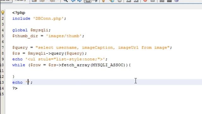Click the 'include' keyword on line 2
The width and height of the screenshot is (202, 114).
click(21, 18)
